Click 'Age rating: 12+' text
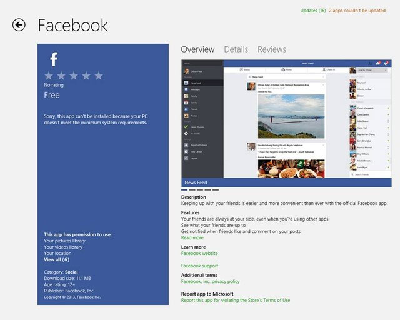The width and height of the screenshot is (400, 320). pos(59,285)
